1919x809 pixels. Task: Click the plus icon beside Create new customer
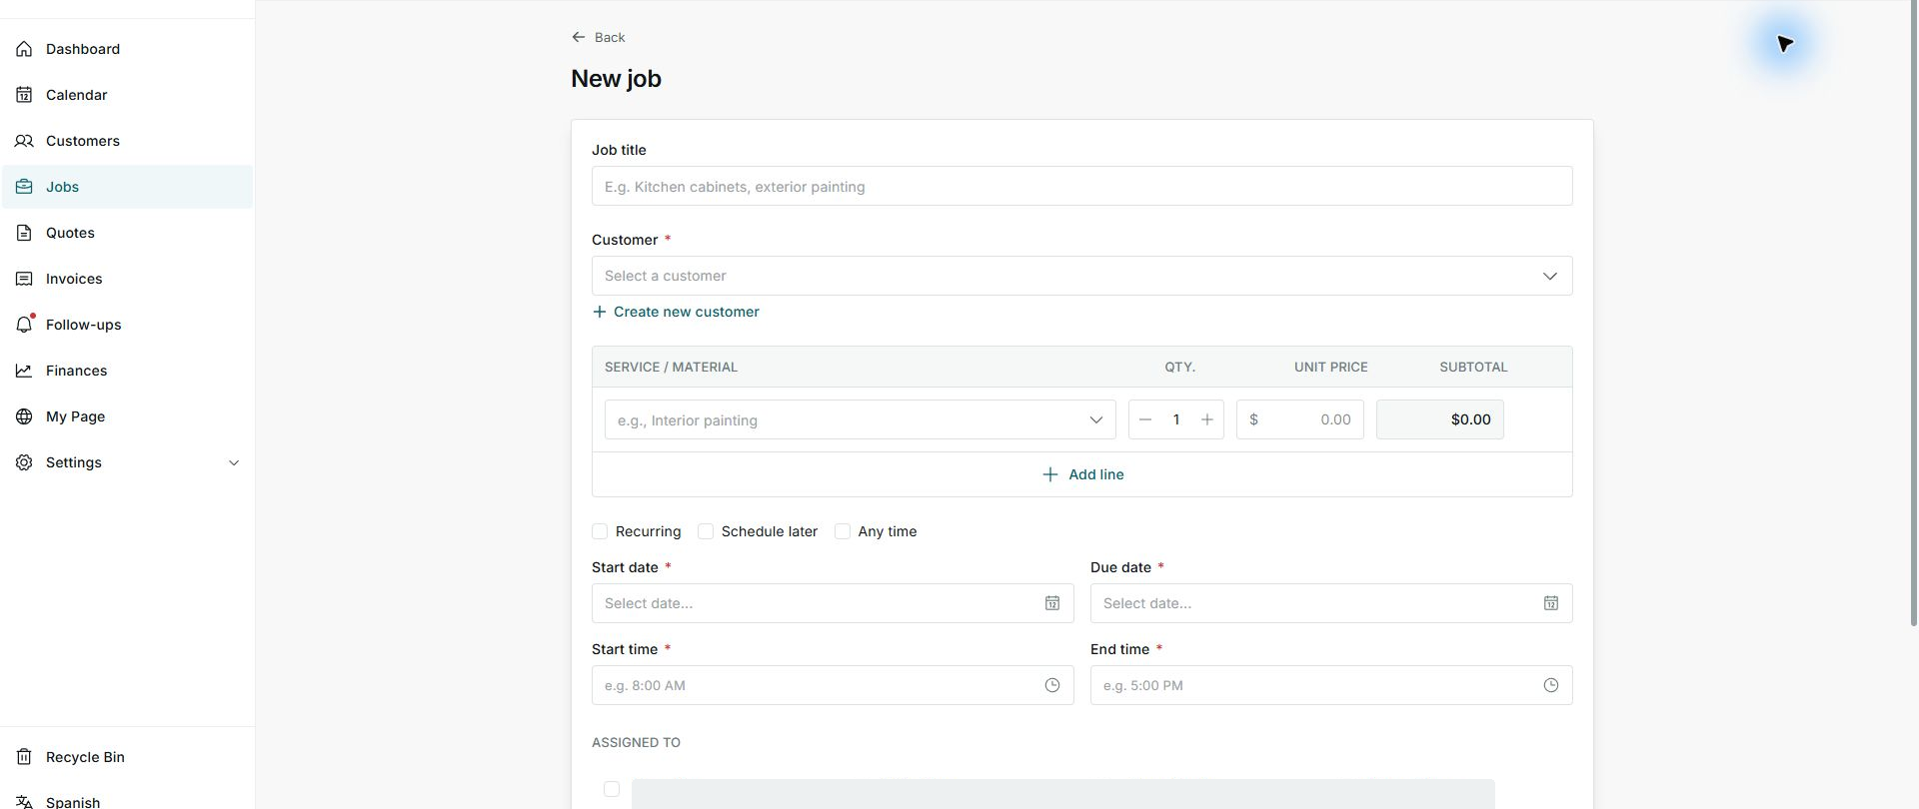click(600, 312)
